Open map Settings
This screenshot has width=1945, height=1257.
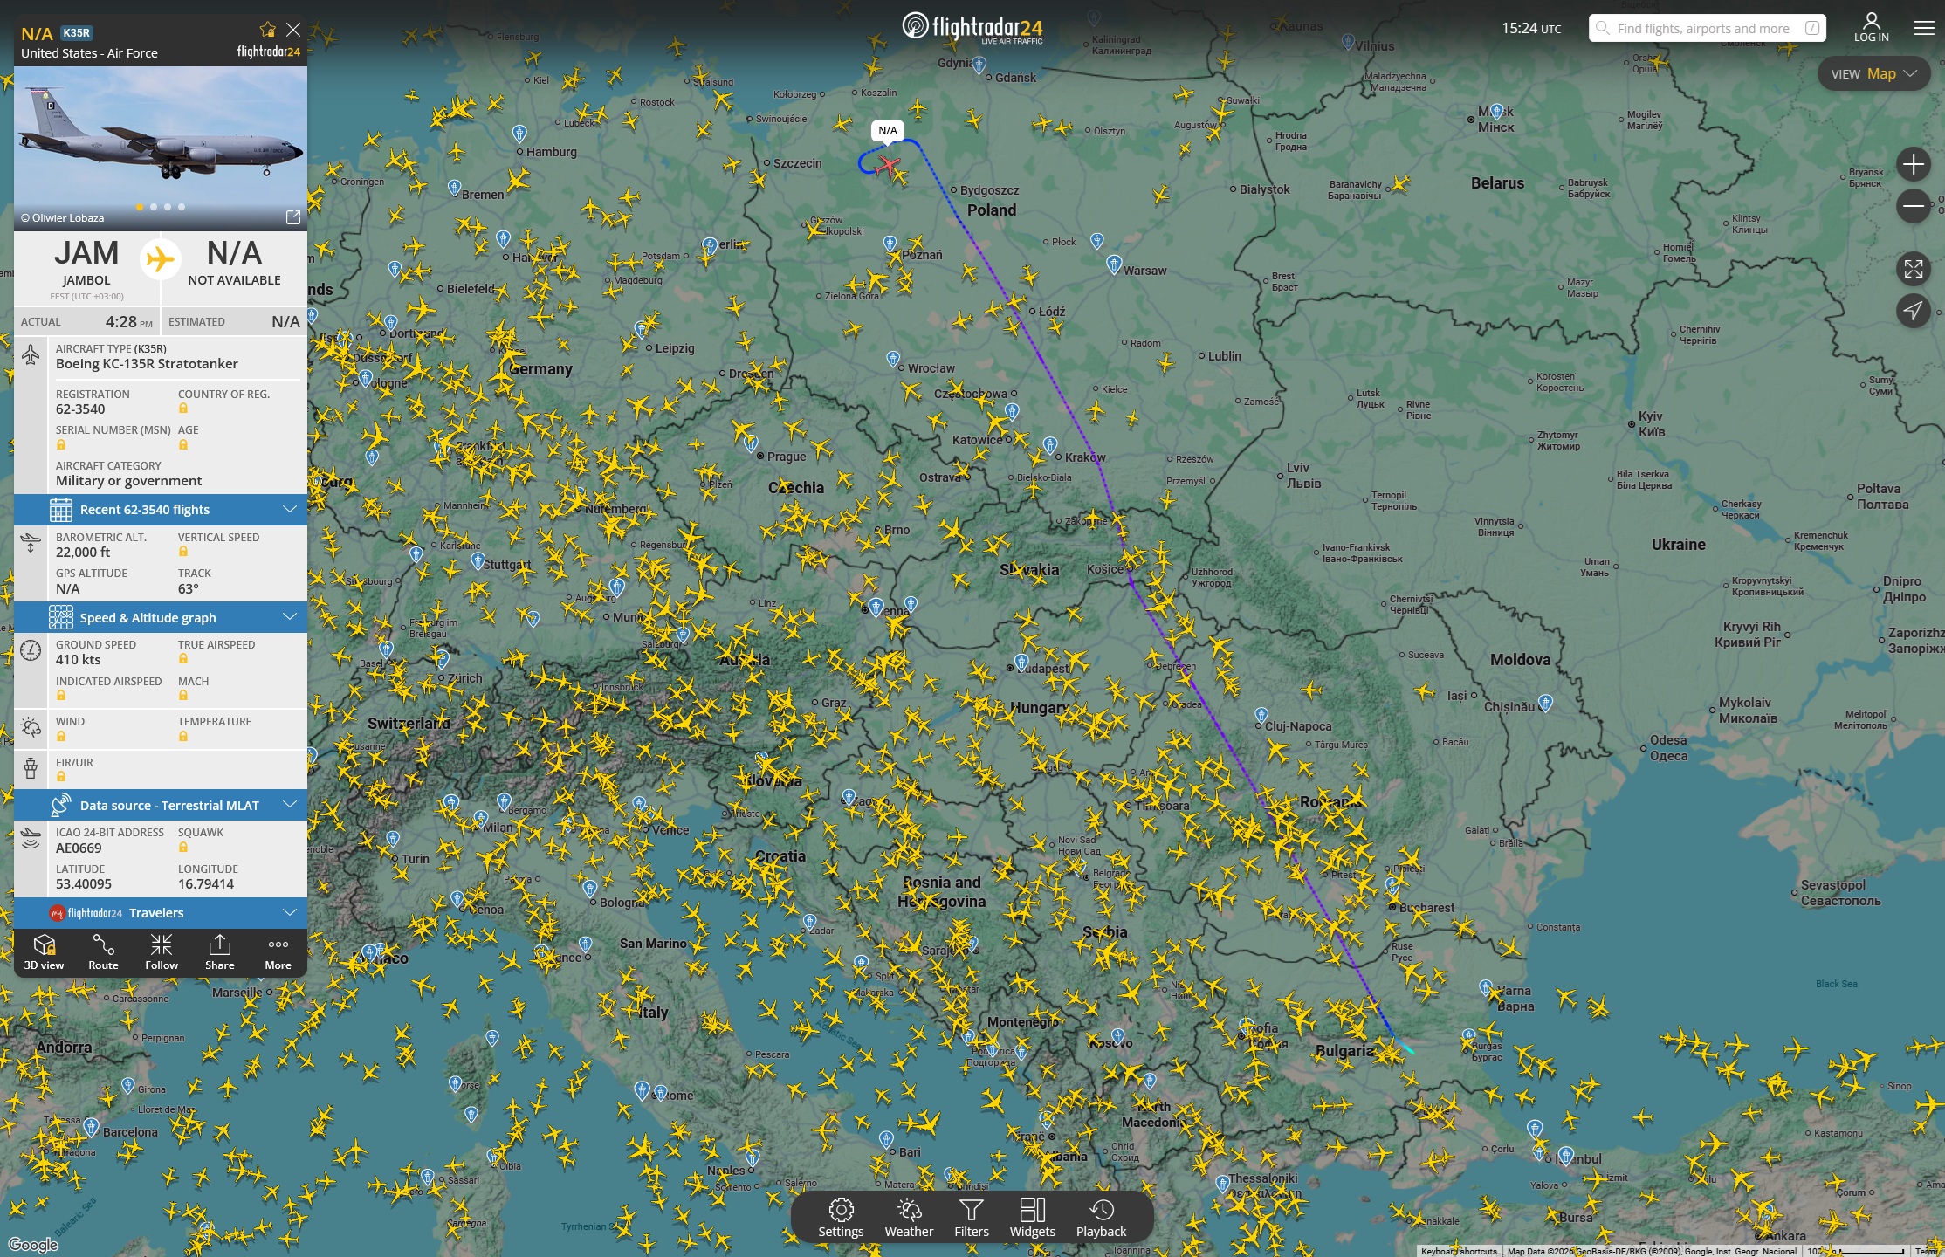coord(841,1218)
